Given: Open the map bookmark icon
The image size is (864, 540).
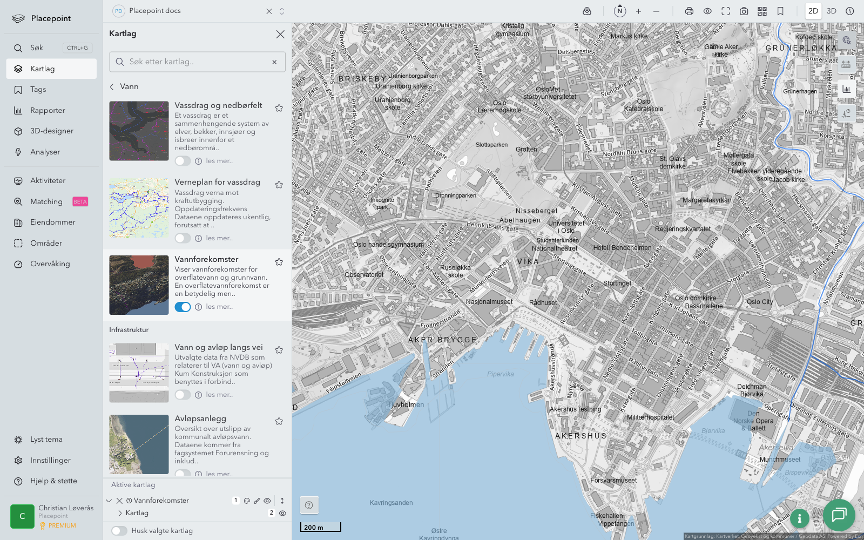Looking at the screenshot, I should [x=780, y=11].
